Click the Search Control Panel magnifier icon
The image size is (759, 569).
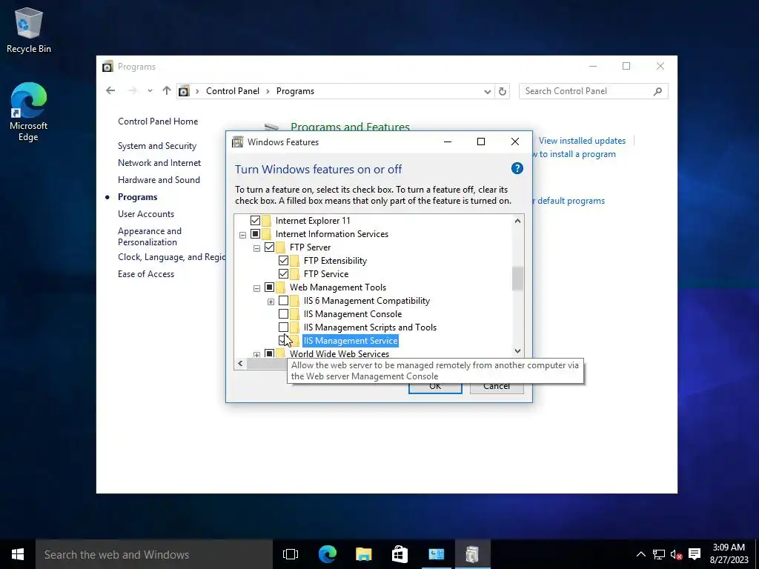[657, 91]
